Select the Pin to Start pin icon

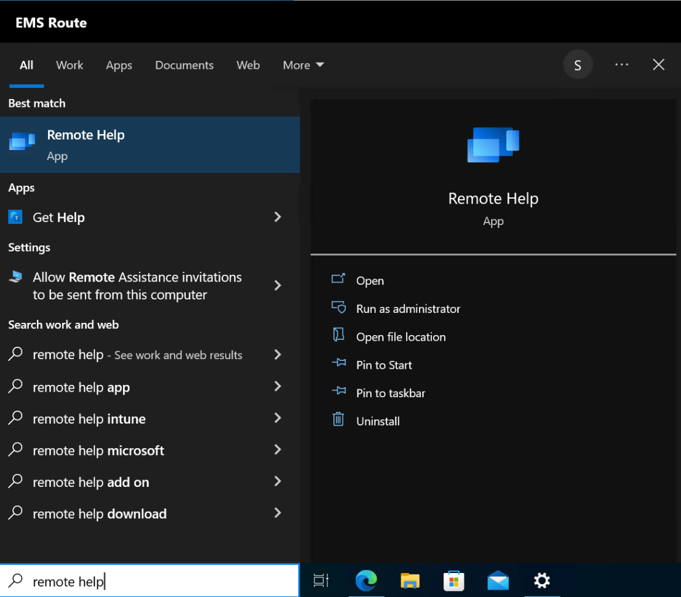(339, 364)
